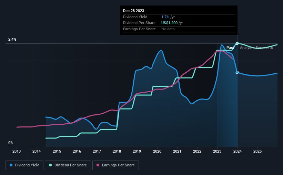Click the 'Past' label on the chart
The height and width of the screenshot is (175, 283).
[230, 48]
